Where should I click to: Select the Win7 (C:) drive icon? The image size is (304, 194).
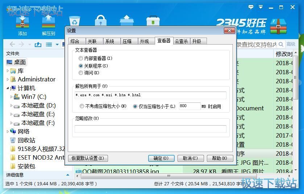point(17,97)
